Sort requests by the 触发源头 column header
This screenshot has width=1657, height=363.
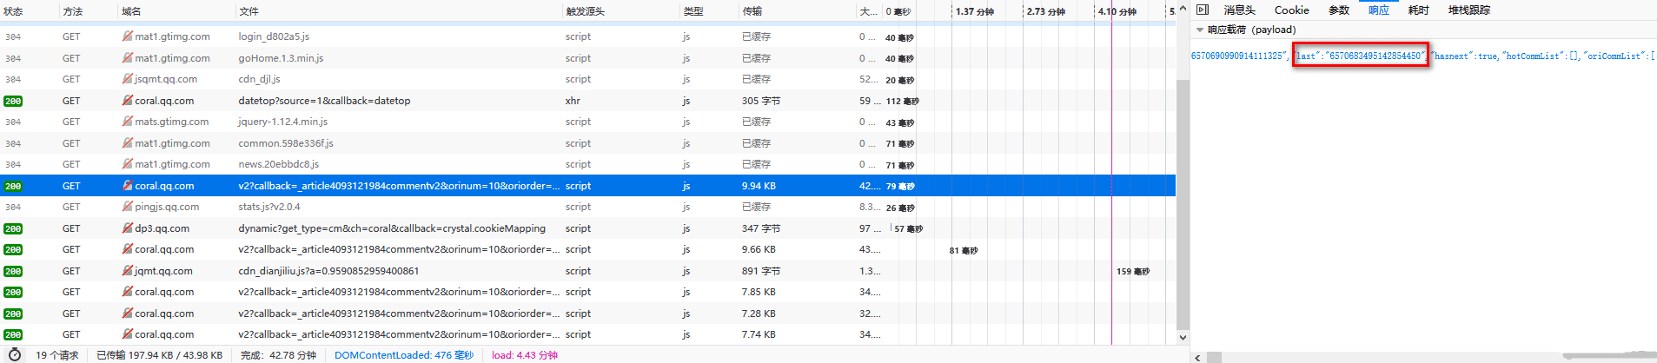[x=621, y=11]
